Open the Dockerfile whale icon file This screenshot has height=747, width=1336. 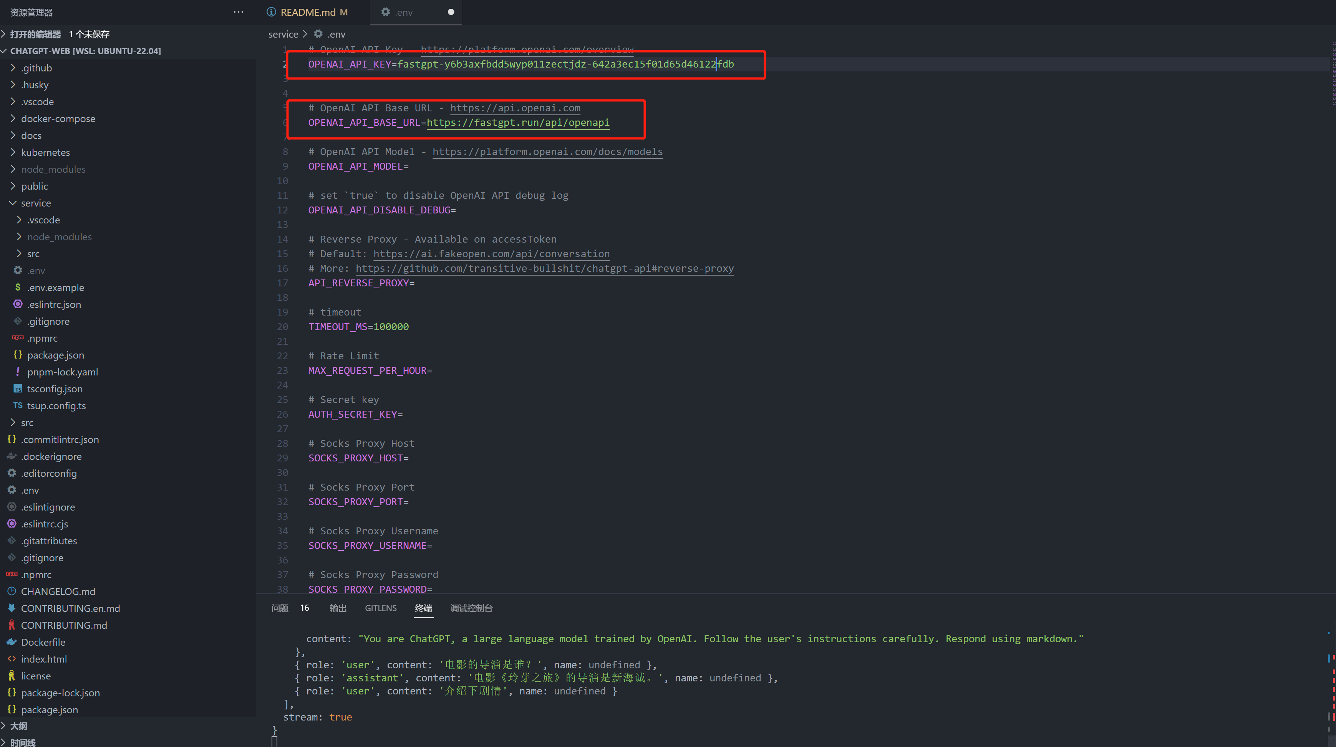43,642
